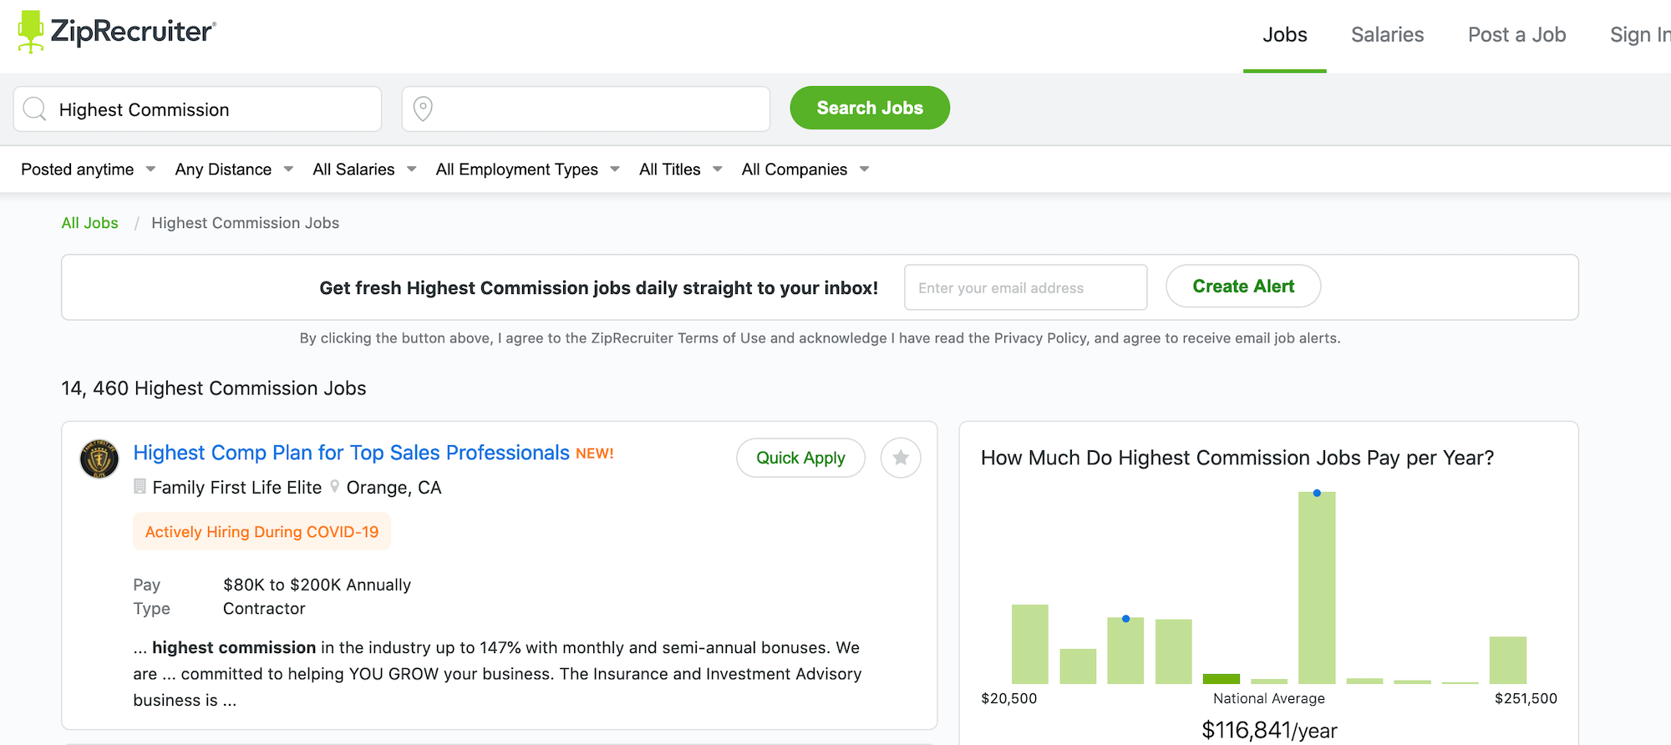Click the Create Alert button
This screenshot has height=745, width=1671.
click(x=1243, y=286)
